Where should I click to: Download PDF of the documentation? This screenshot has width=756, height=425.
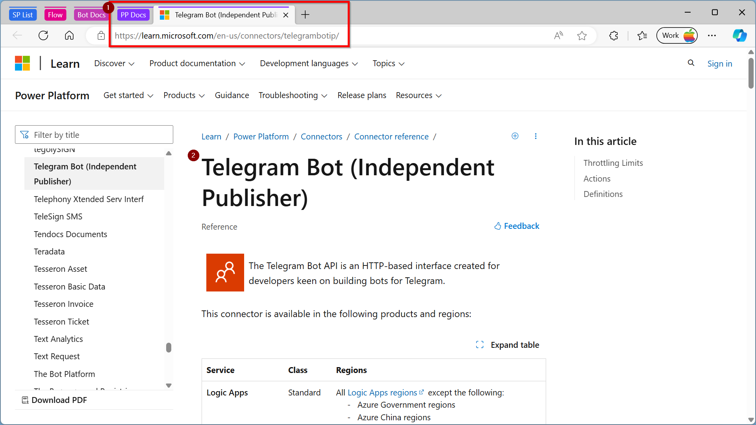tap(54, 400)
